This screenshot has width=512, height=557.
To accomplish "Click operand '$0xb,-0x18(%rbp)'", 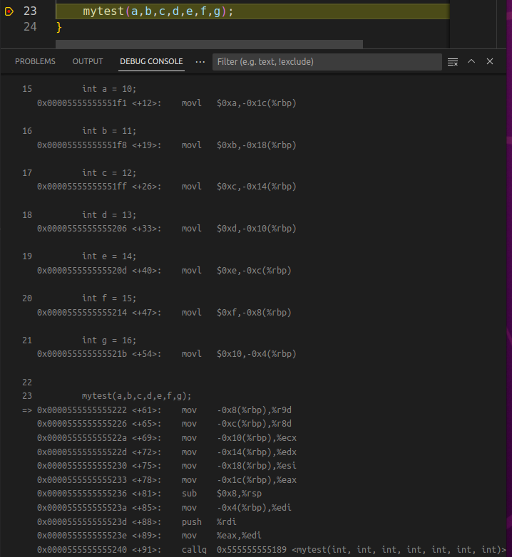I will [256, 145].
